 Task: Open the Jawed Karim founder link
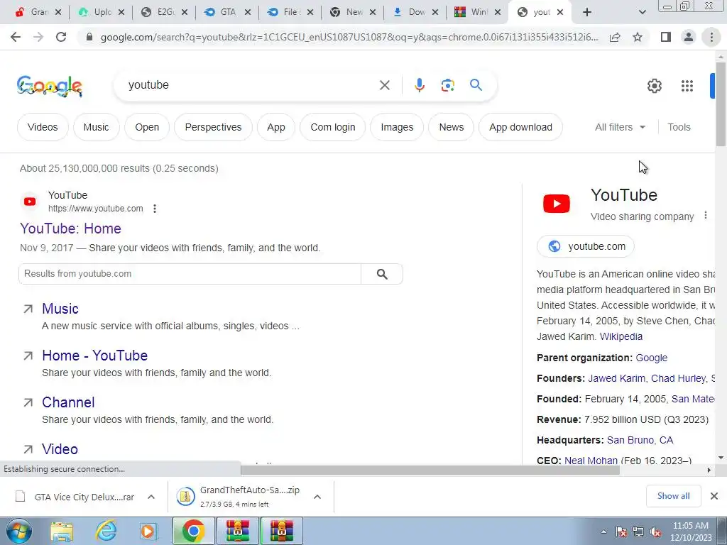pos(617,378)
